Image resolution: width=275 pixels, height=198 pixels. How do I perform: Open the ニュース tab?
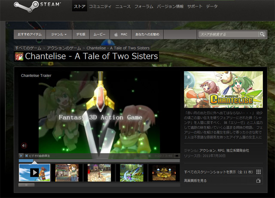(x=123, y=6)
